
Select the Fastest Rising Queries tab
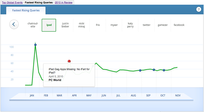coord(26,10)
